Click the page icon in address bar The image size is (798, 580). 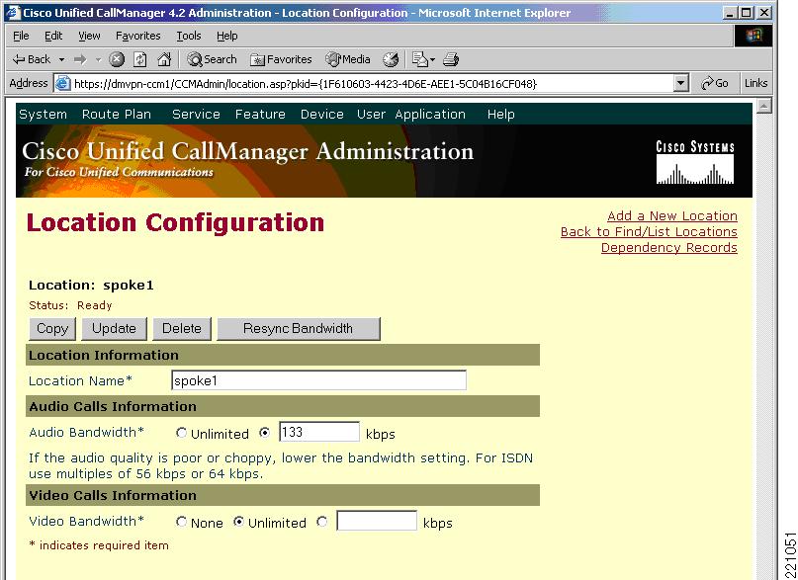[62, 83]
